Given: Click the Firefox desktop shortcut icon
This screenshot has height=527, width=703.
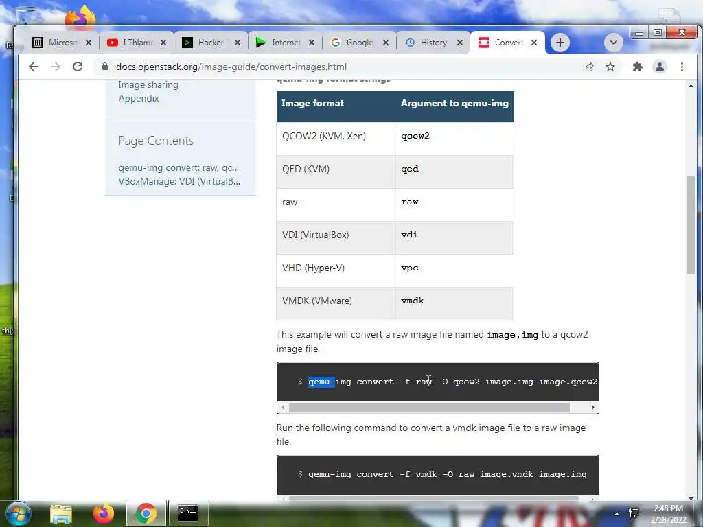Looking at the screenshot, I should pos(80,18).
